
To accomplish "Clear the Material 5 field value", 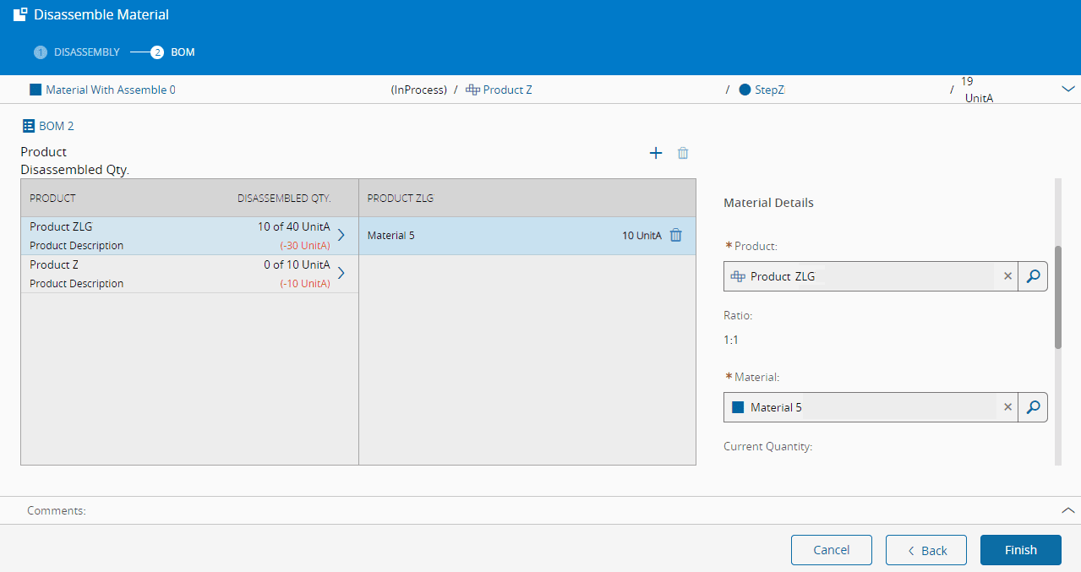I will (1007, 407).
